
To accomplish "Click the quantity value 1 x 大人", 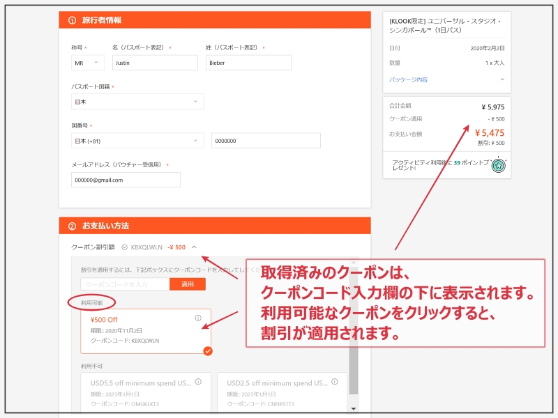I will coord(495,63).
